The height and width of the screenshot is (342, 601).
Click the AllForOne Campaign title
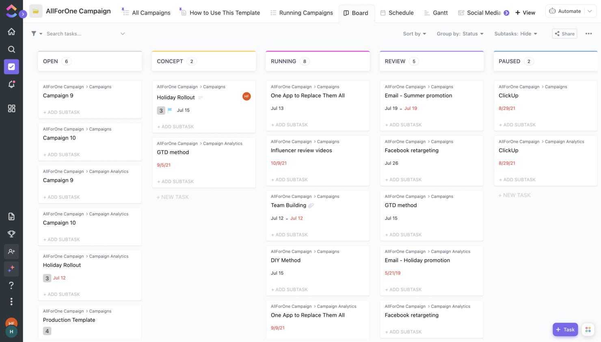78,11
